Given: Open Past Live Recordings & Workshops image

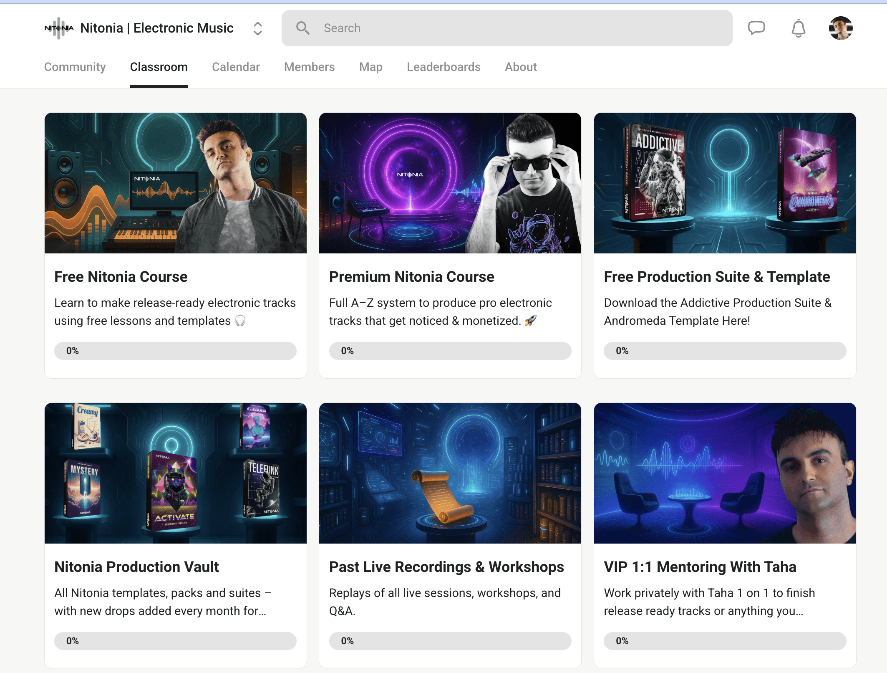Looking at the screenshot, I should [450, 473].
